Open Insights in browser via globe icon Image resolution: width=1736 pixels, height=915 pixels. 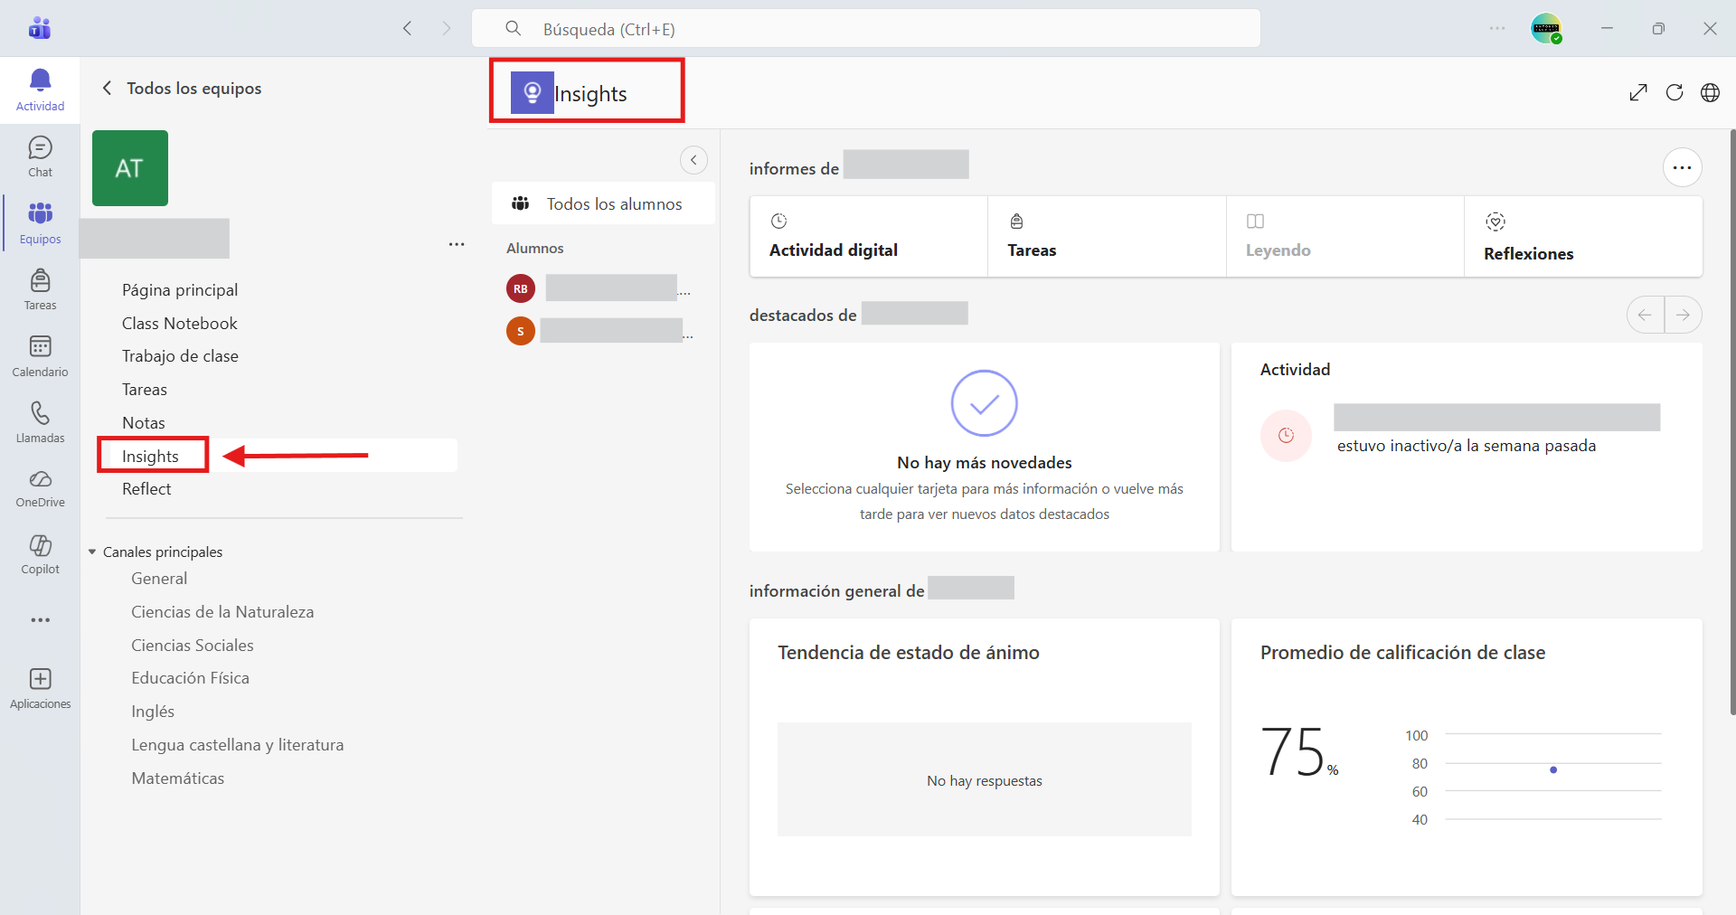point(1710,92)
